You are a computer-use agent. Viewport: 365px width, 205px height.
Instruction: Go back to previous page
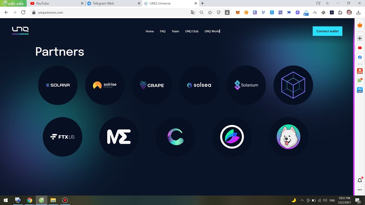(x=6, y=13)
